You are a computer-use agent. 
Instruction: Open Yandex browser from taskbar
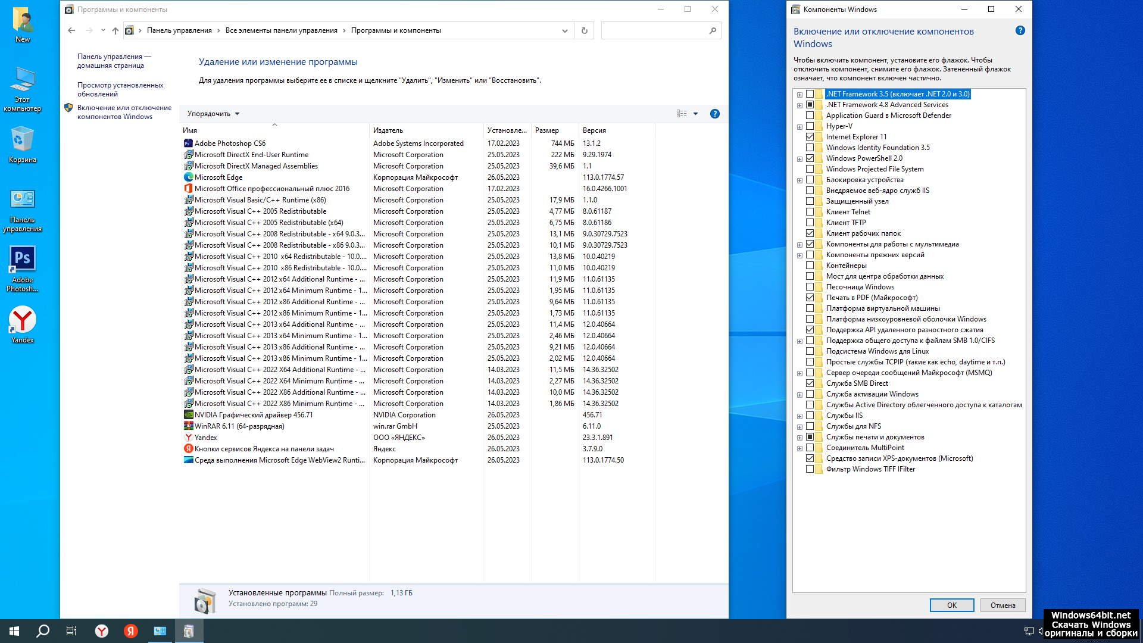pos(102,631)
